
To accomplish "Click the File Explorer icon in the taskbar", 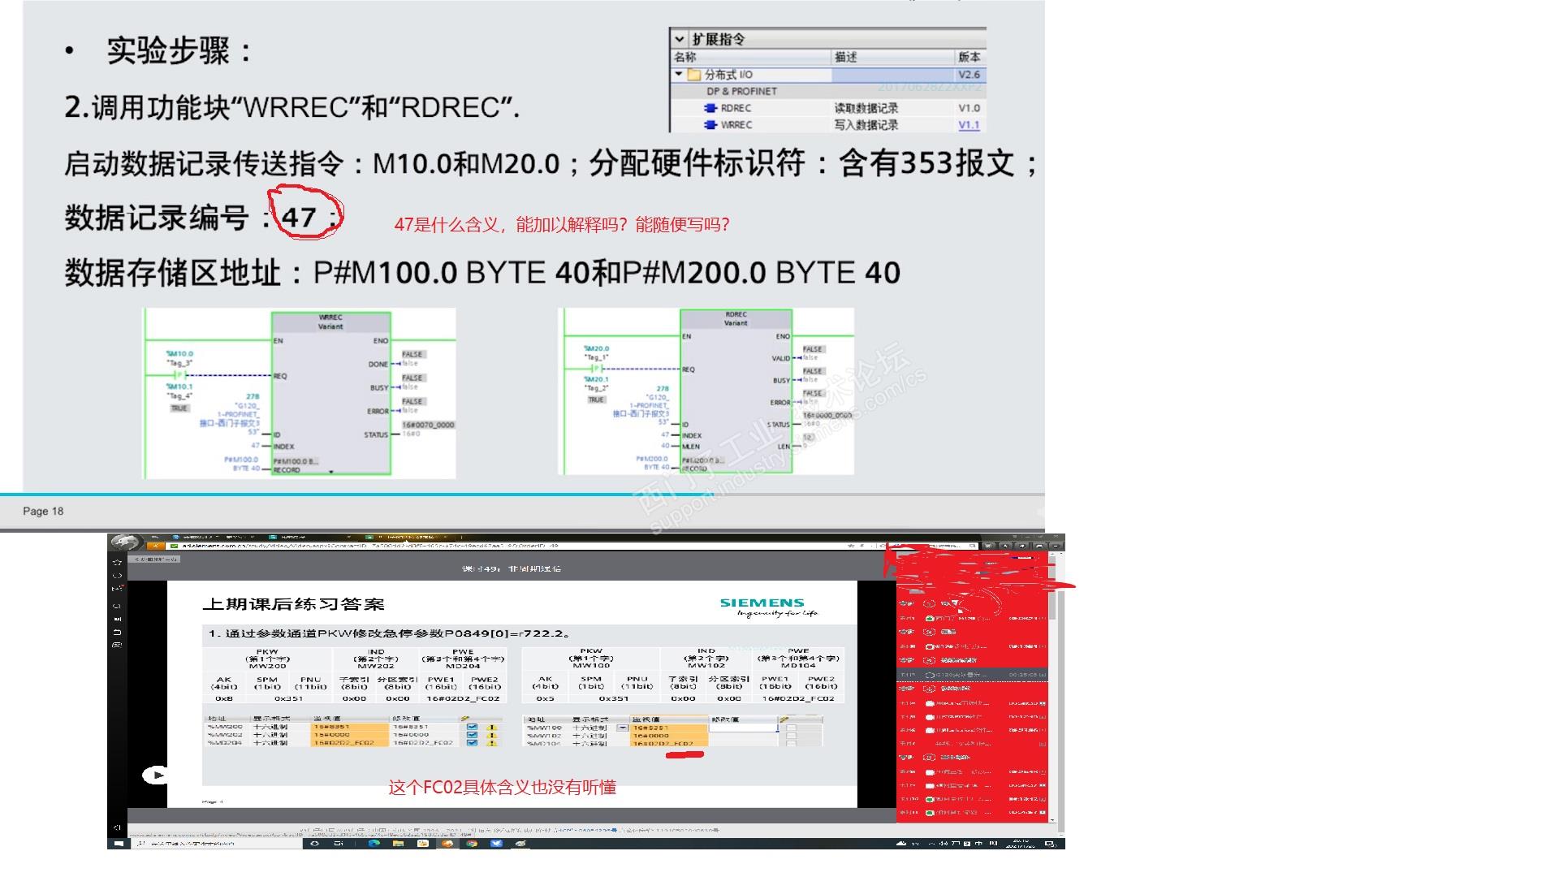I will click(x=398, y=844).
